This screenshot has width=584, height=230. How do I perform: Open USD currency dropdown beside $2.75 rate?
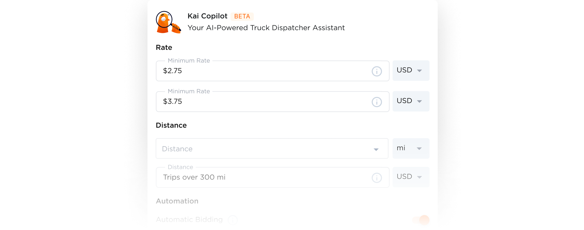click(x=411, y=71)
